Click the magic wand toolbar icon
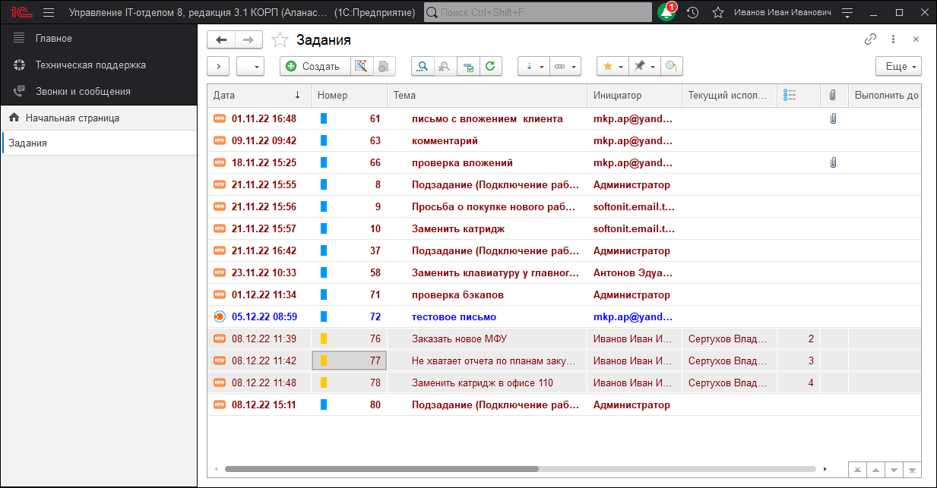937x488 pixels. (x=362, y=67)
